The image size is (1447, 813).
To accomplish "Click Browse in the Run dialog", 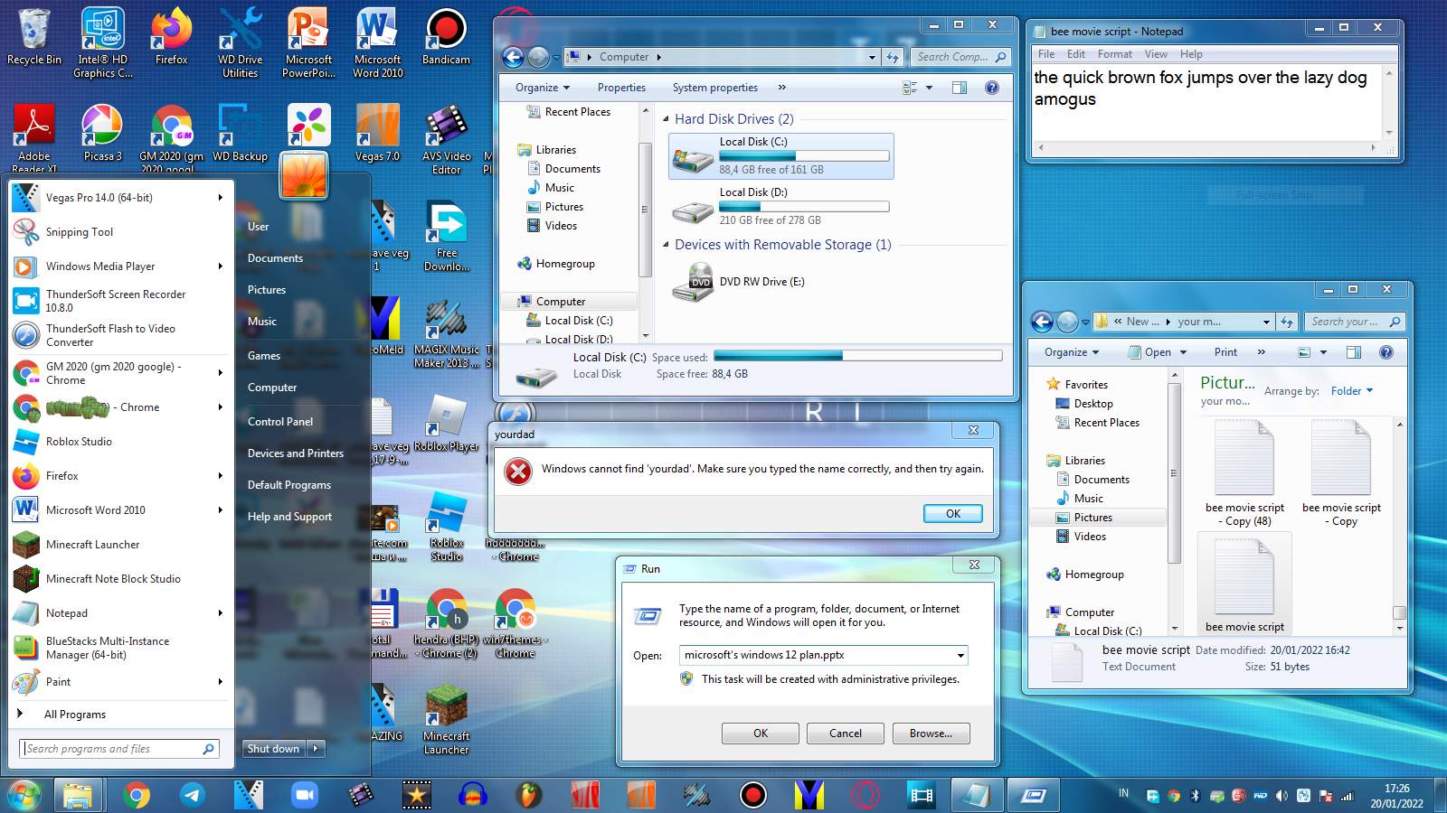I will (931, 733).
